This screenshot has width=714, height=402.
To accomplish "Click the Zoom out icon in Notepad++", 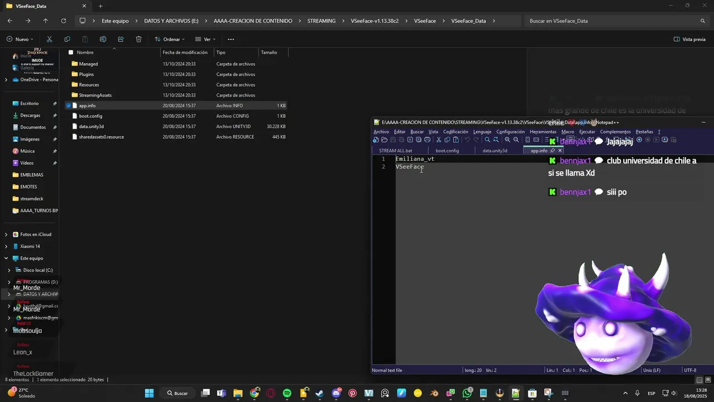I will coord(516,140).
